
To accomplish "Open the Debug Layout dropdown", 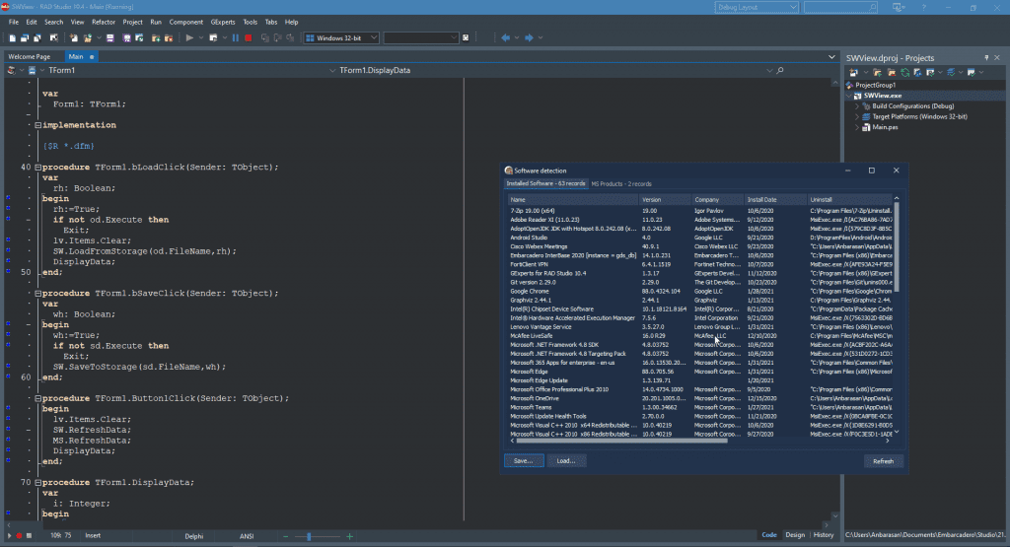I will [x=793, y=7].
